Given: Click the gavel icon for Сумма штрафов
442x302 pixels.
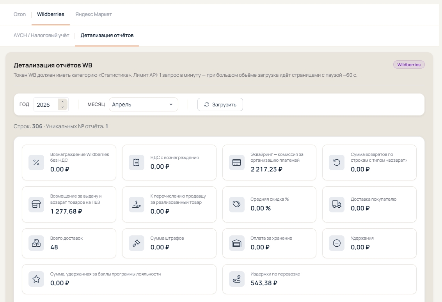Looking at the screenshot, I should (x=137, y=243).
